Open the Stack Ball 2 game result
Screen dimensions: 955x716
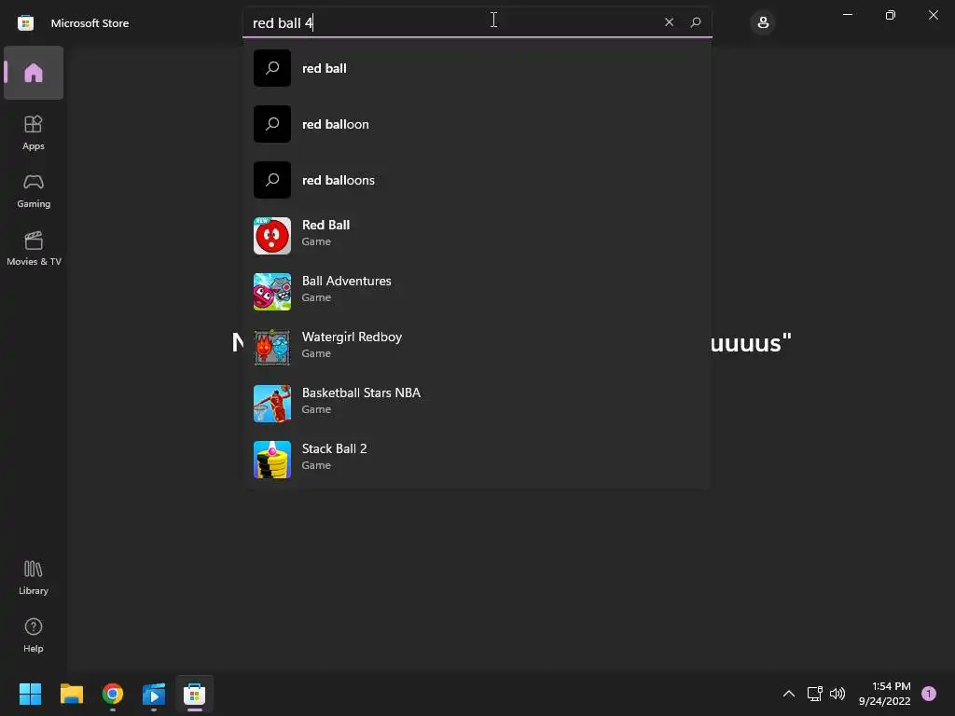click(477, 460)
